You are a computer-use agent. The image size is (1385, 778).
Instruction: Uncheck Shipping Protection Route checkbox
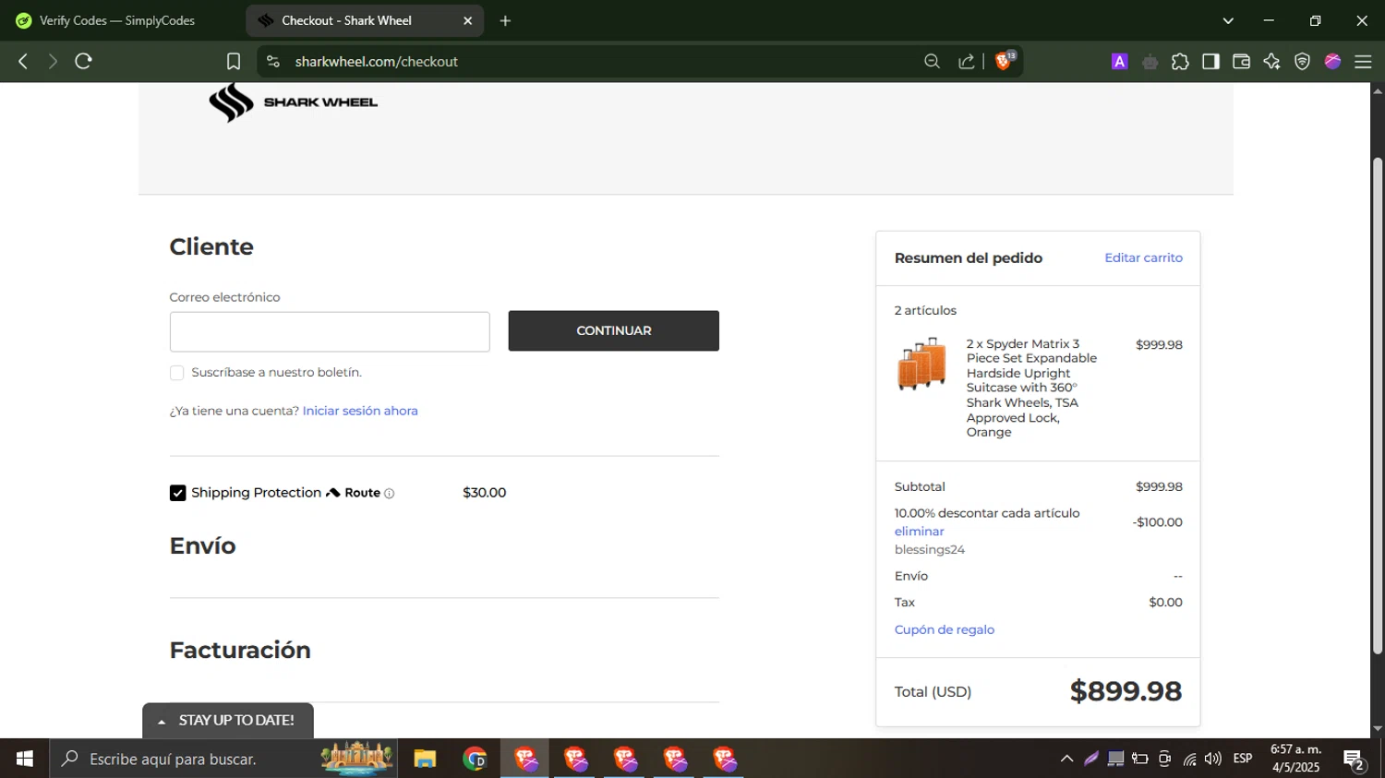point(177,494)
